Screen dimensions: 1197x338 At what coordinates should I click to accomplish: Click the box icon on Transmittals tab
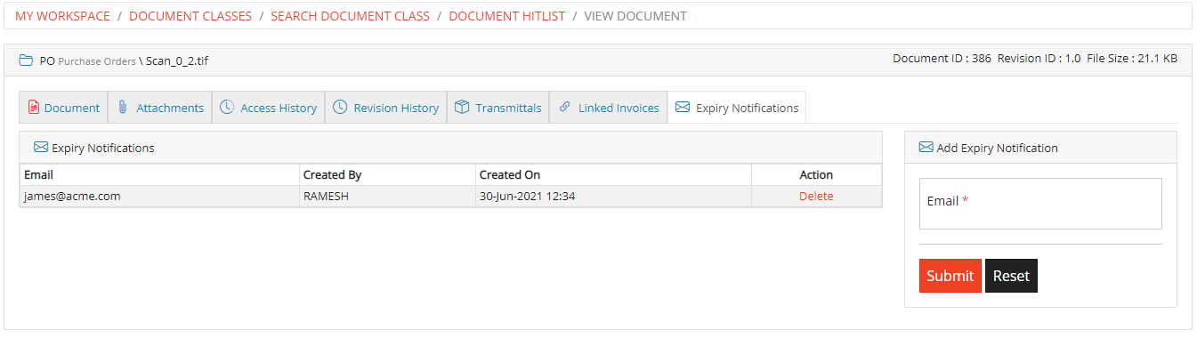(462, 108)
